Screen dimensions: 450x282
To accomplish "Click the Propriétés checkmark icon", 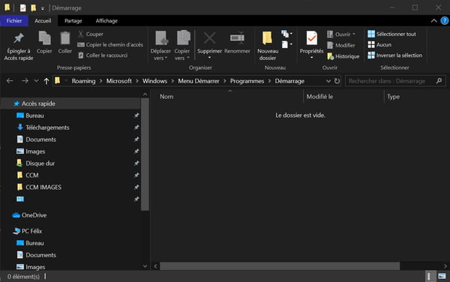I will pyautogui.click(x=312, y=38).
